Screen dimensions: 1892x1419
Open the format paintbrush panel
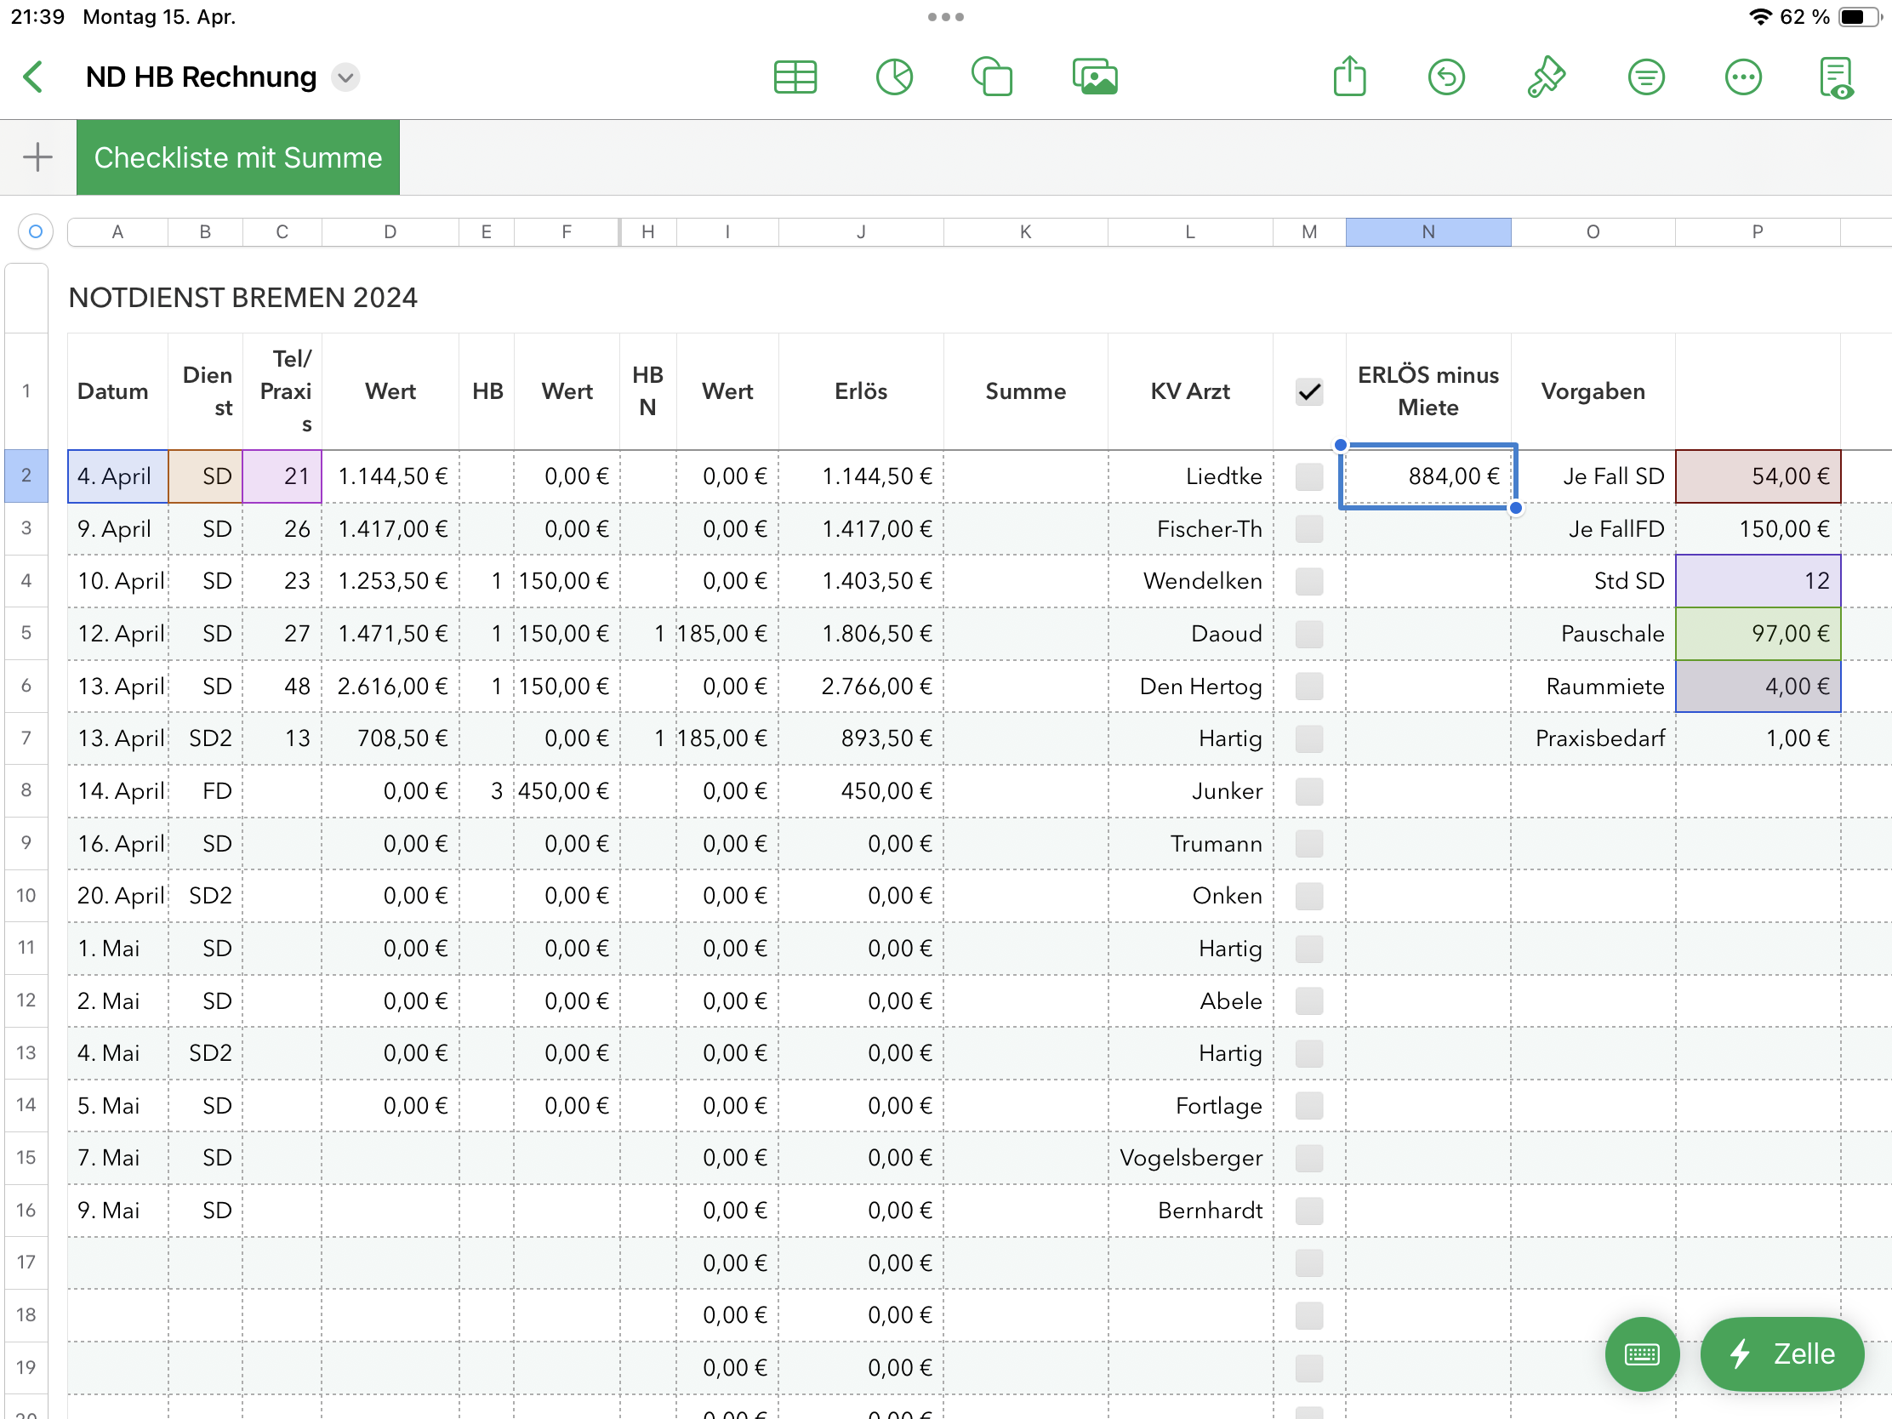pyautogui.click(x=1545, y=77)
